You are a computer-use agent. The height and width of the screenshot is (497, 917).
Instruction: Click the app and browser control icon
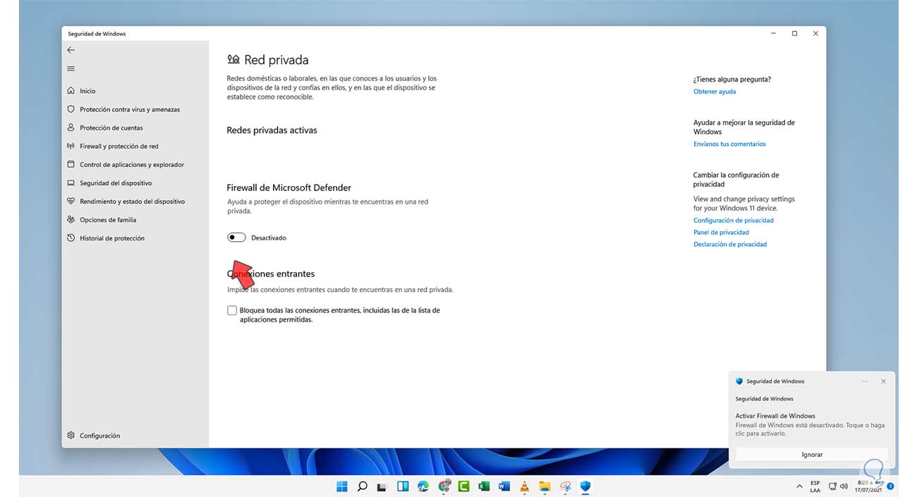[71, 164]
